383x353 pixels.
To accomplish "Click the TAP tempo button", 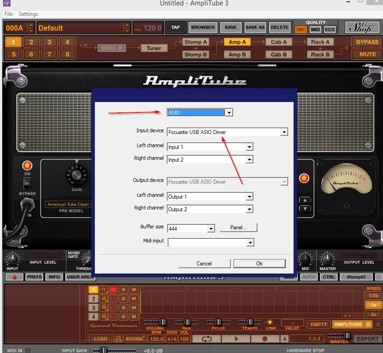I will pos(175,28).
